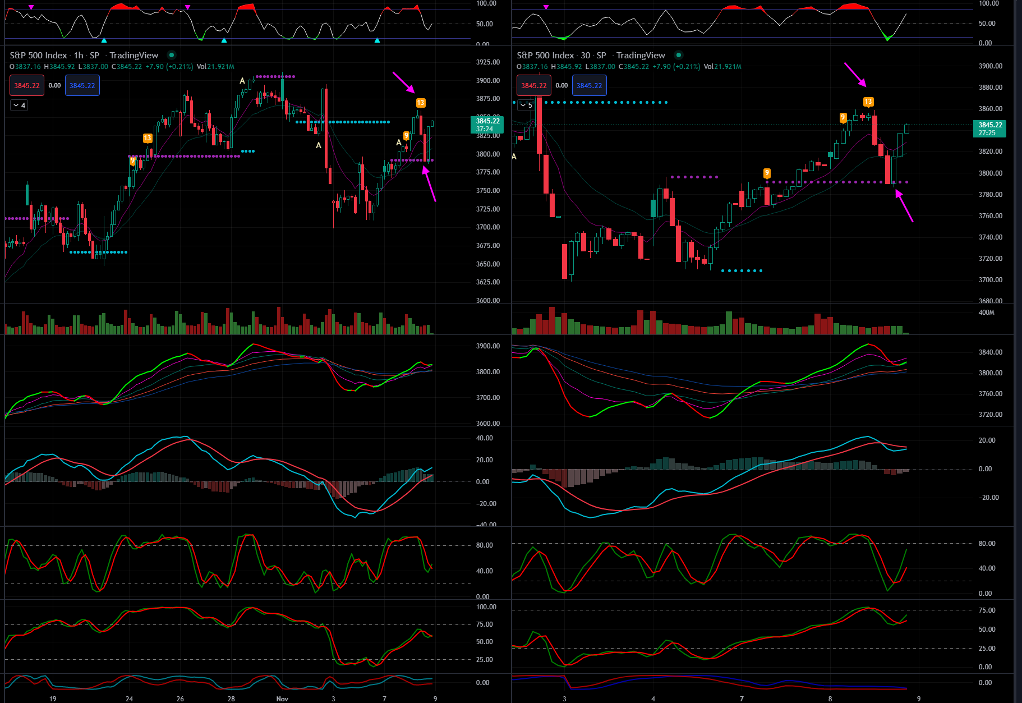Click the orange 13 marker on 30-minute chart
This screenshot has height=703, width=1022.
pyautogui.click(x=868, y=102)
